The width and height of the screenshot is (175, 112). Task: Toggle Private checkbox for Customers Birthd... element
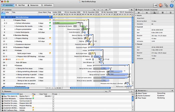point(53,108)
